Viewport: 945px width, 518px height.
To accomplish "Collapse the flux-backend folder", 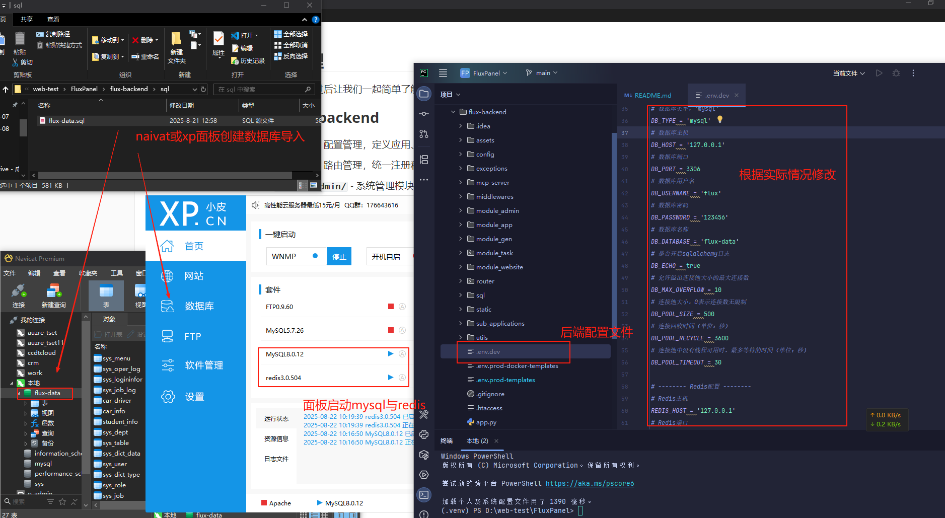I will 453,112.
